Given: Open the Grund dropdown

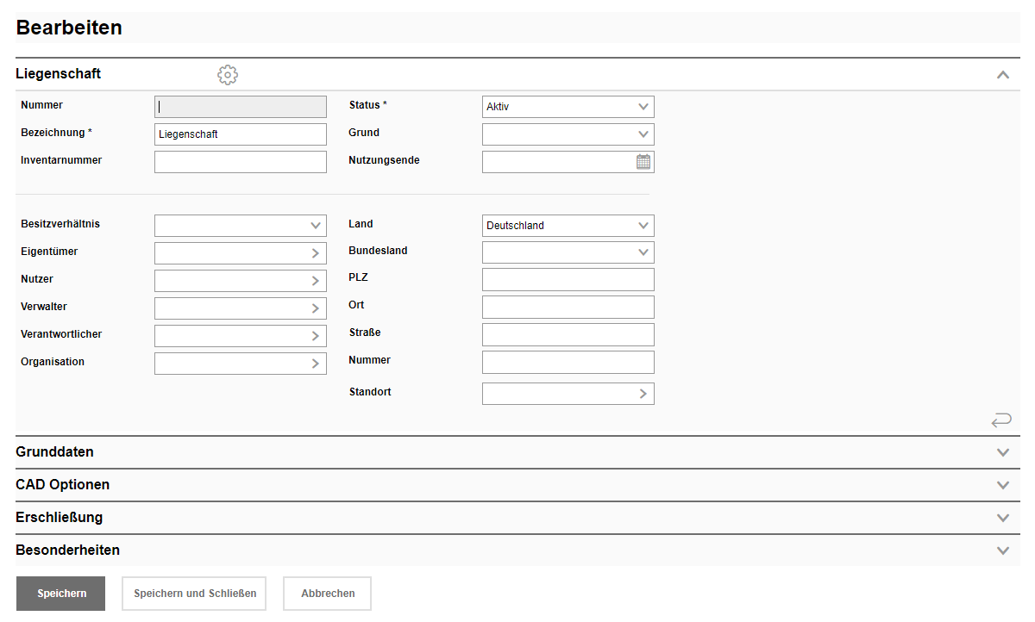Looking at the screenshot, I should click(x=568, y=134).
